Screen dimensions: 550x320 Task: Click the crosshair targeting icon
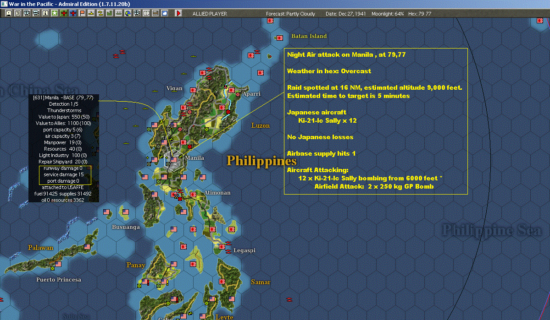(137, 13)
